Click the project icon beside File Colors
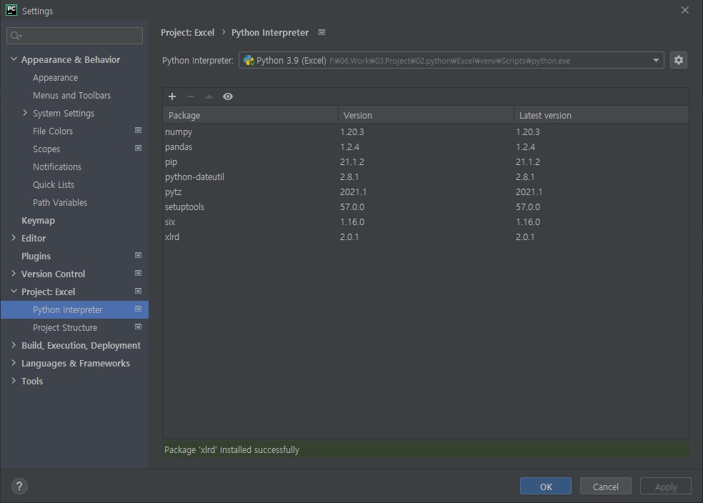This screenshot has height=503, width=703. (138, 131)
